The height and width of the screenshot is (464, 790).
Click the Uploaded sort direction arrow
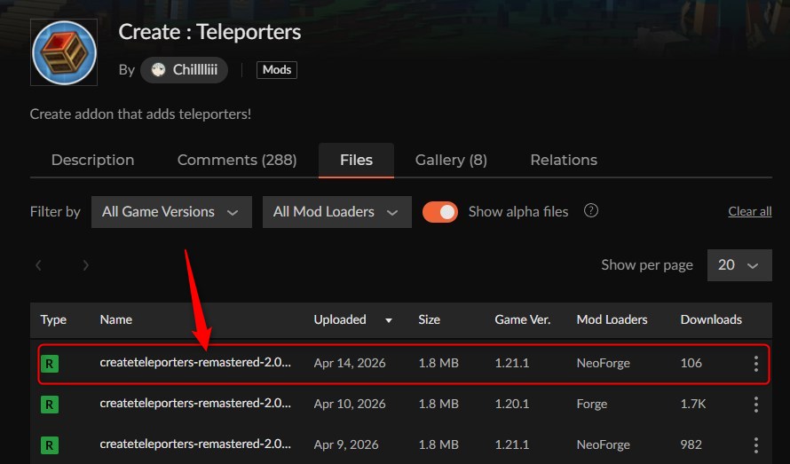pos(389,320)
